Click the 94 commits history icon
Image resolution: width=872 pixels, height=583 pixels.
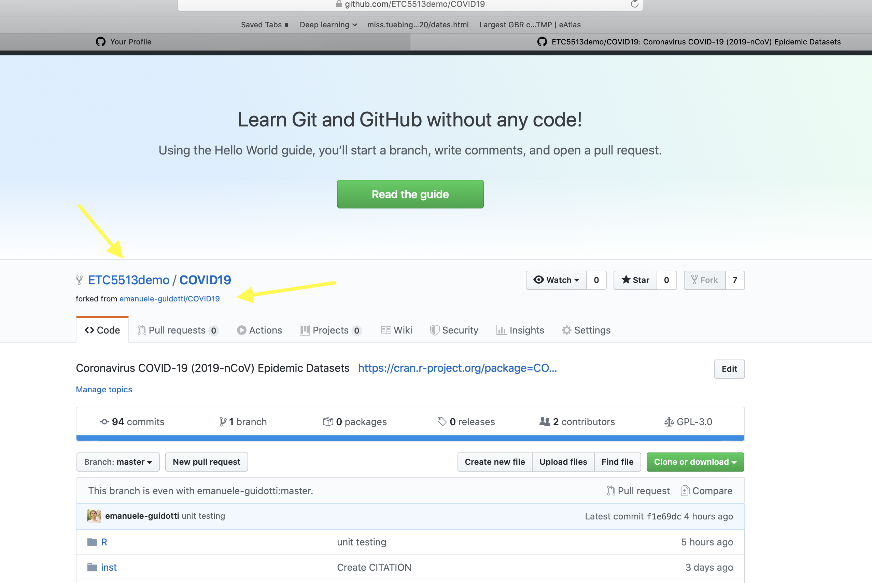pos(104,422)
